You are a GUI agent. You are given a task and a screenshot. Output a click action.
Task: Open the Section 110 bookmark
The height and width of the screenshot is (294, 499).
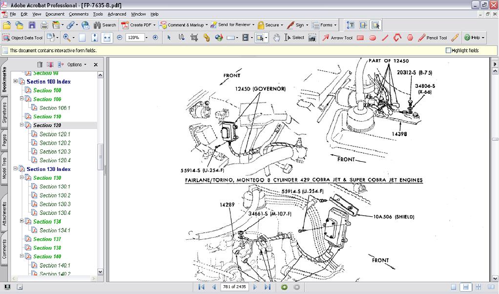click(x=47, y=117)
